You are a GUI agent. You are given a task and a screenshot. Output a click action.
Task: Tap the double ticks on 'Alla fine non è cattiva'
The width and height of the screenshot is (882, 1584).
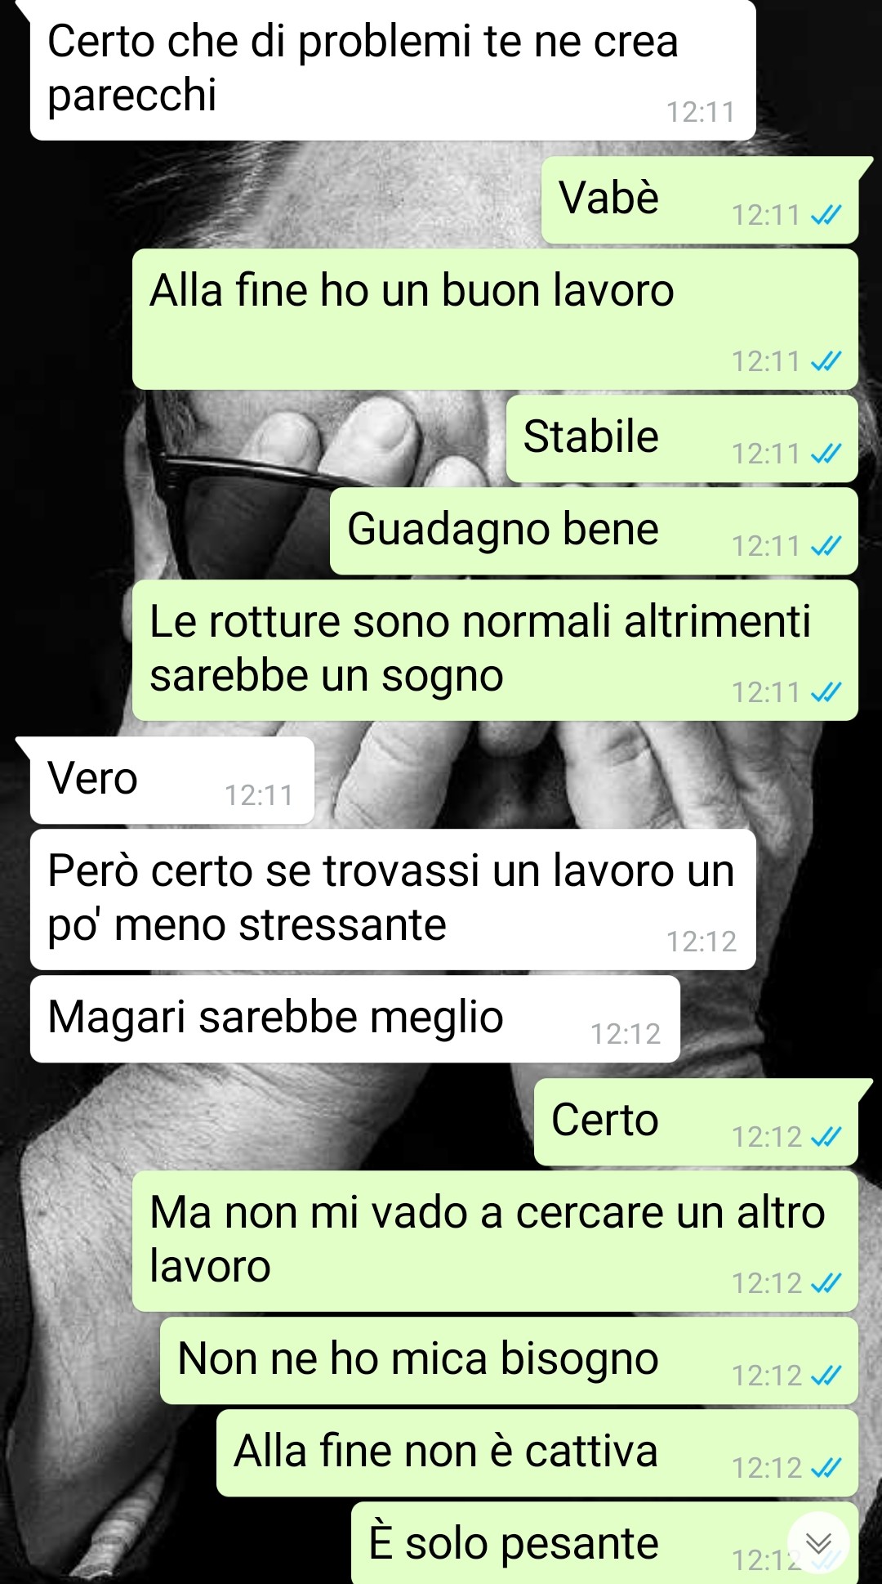pos(826,1468)
